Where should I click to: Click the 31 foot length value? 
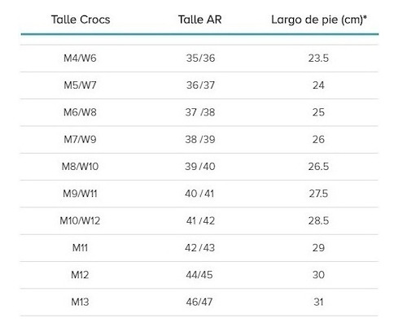coord(318,302)
